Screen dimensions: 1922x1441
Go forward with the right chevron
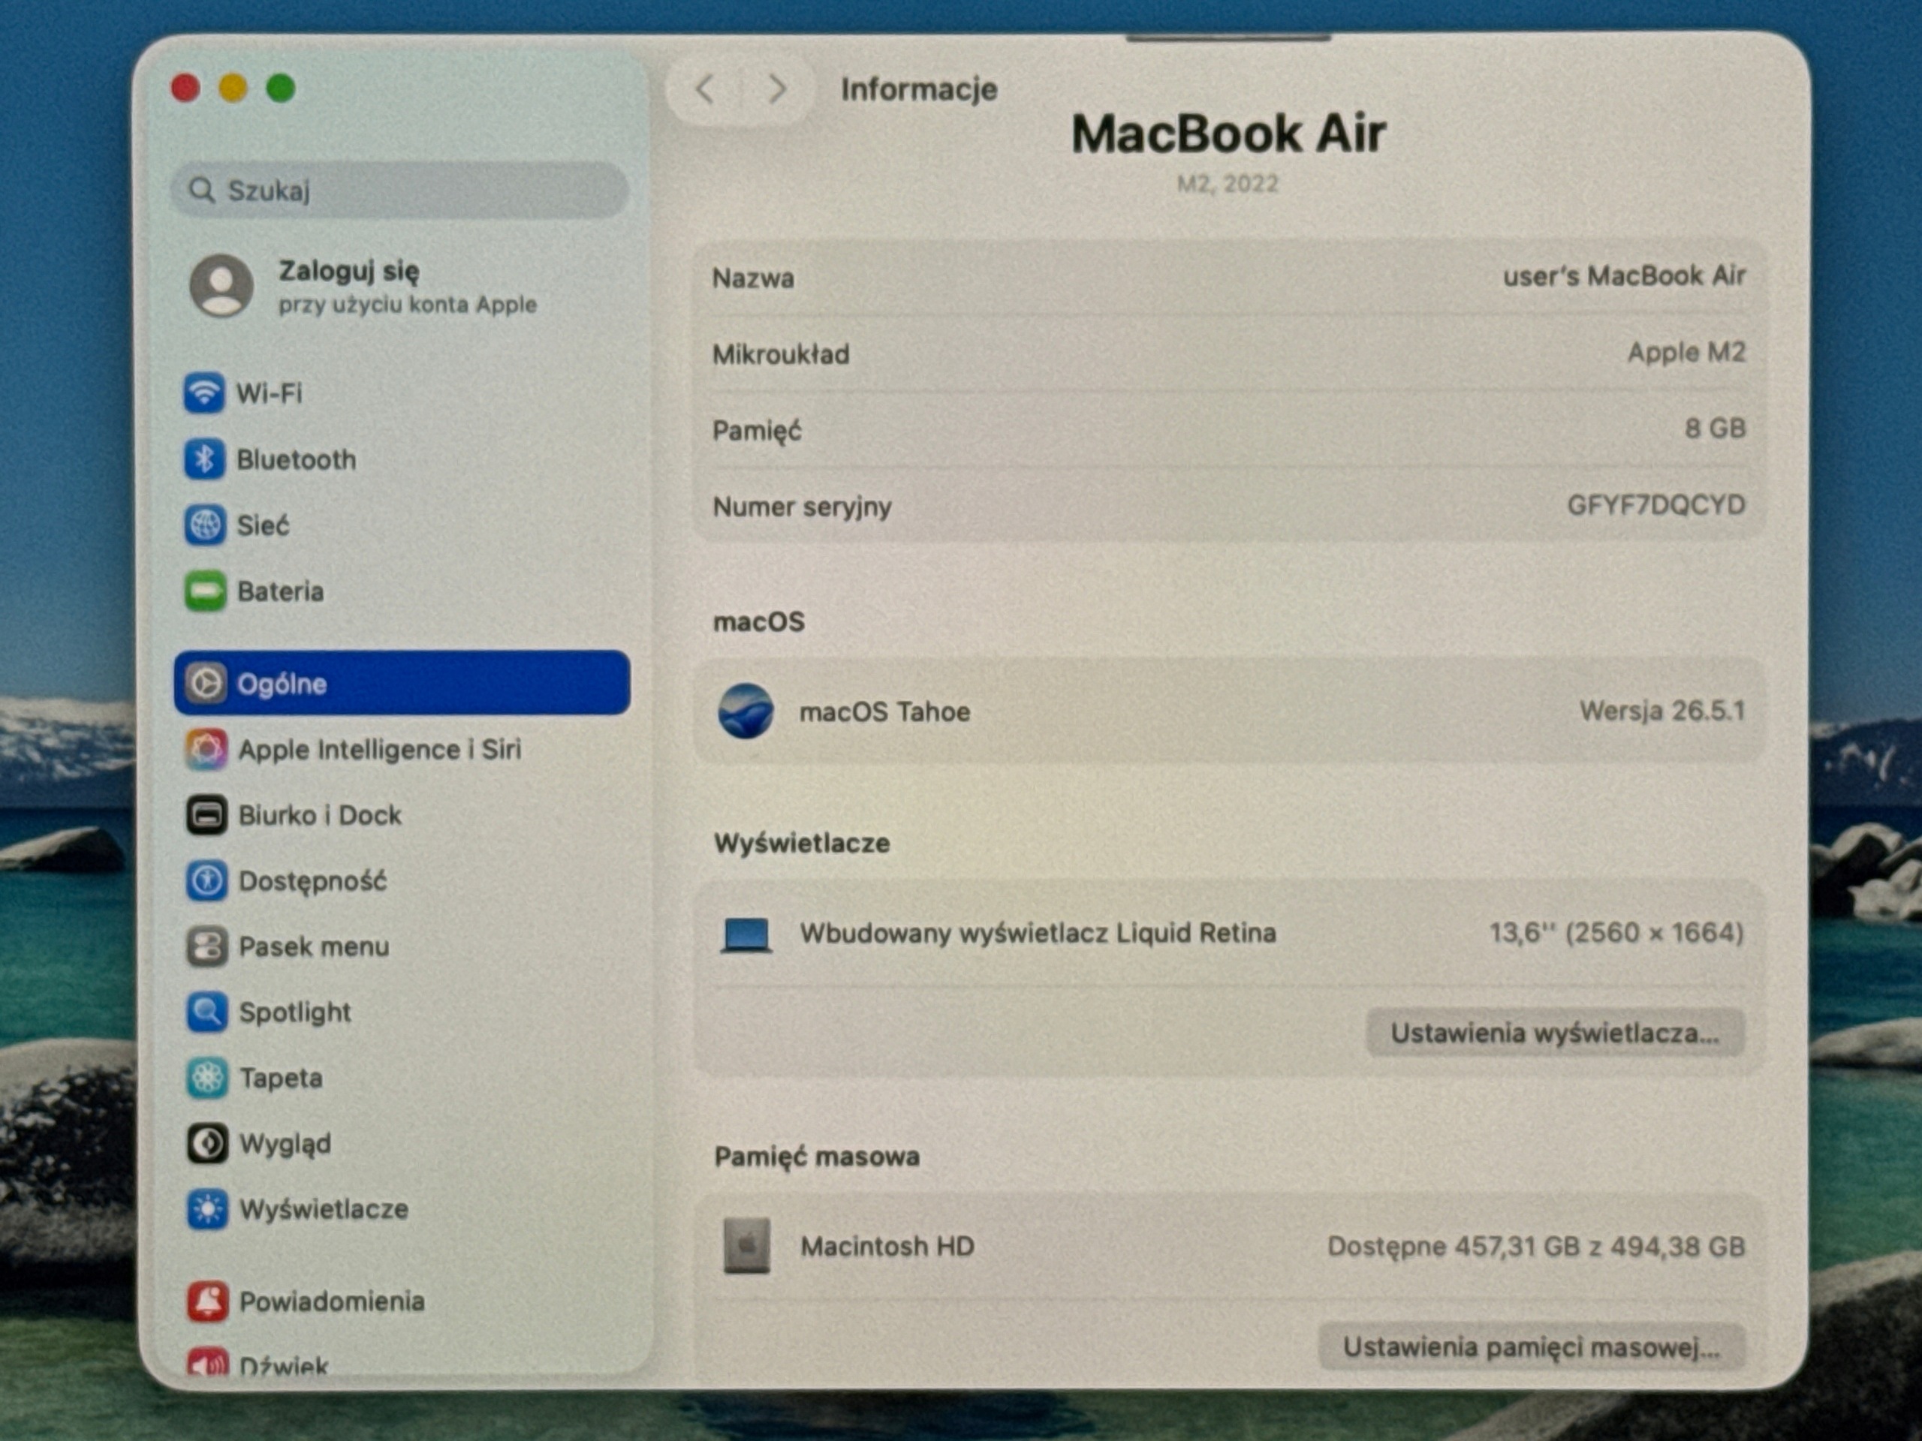[777, 89]
